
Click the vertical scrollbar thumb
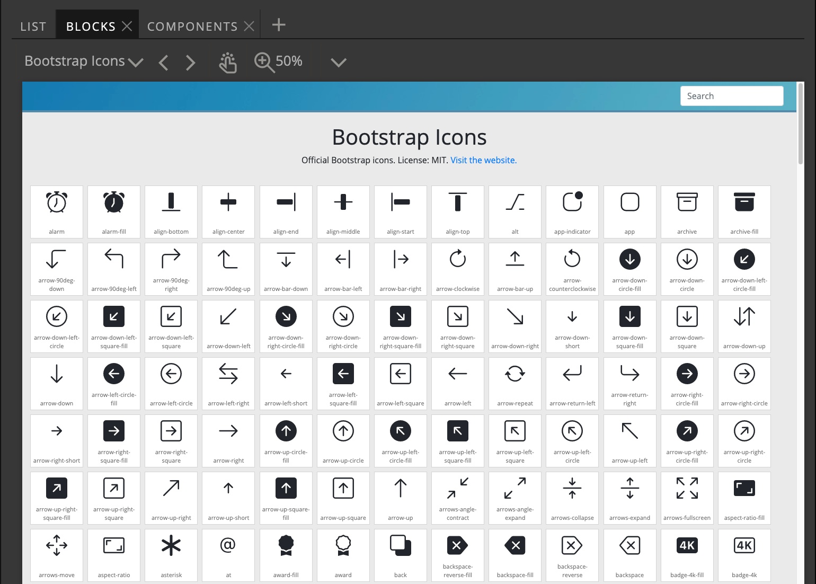click(800, 123)
